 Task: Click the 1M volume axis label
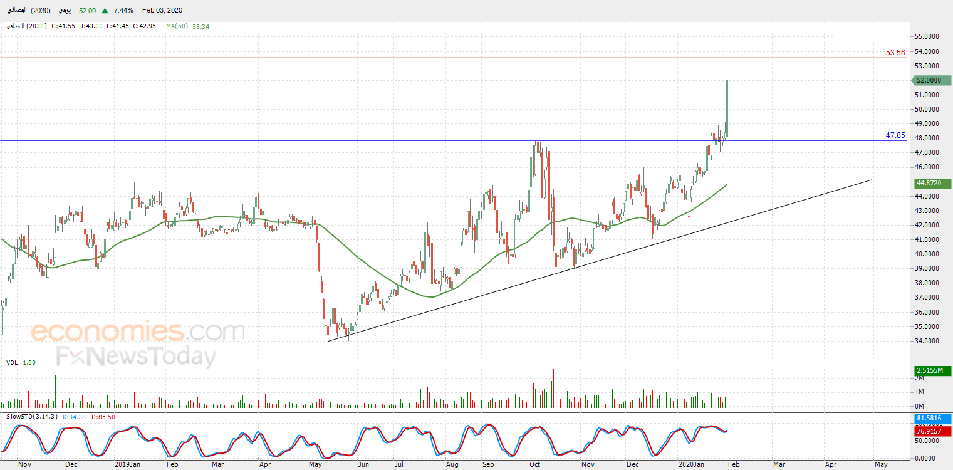(x=920, y=392)
